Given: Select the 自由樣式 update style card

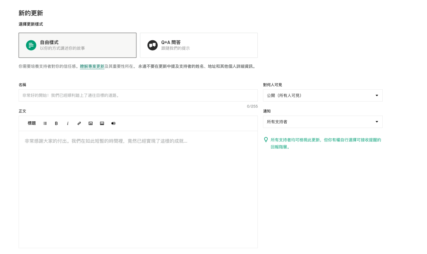Looking at the screenshot, I should point(77,45).
